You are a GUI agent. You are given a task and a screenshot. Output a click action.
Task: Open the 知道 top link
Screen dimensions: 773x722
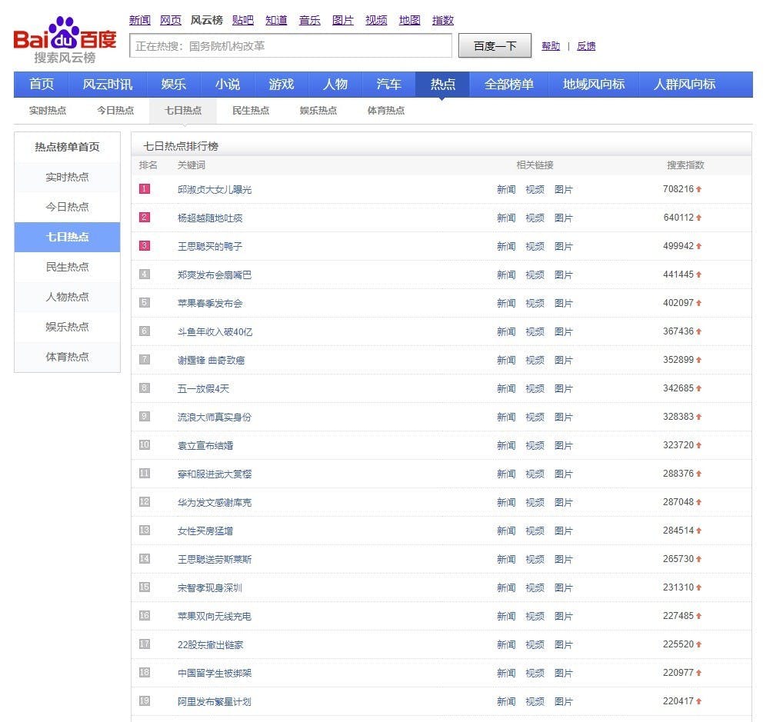[276, 20]
